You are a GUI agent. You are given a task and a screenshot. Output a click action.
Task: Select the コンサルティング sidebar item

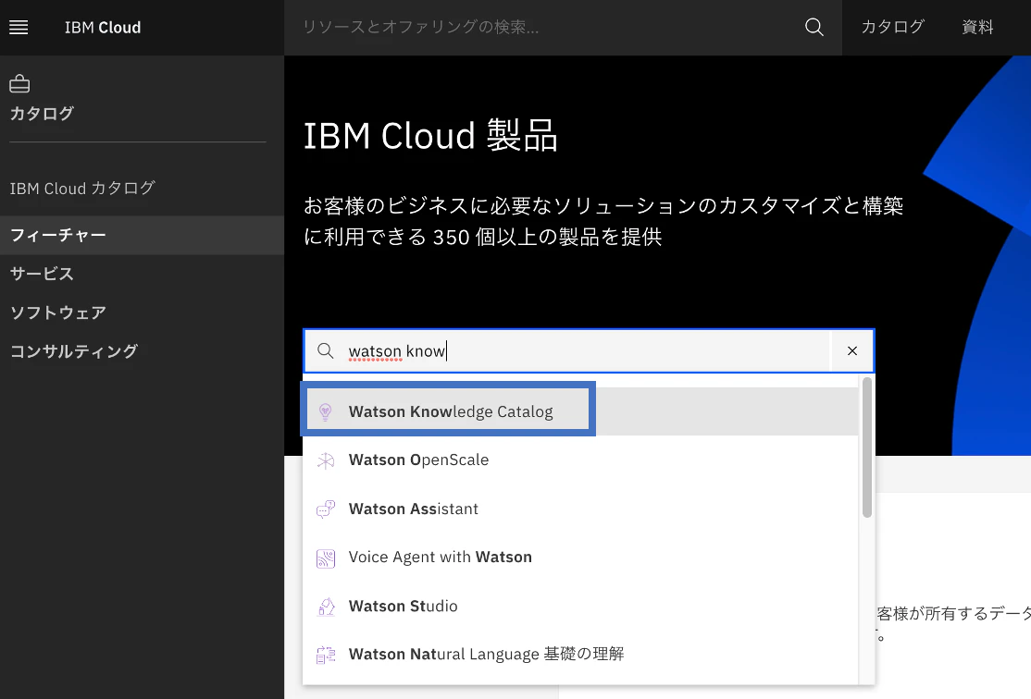pyautogui.click(x=142, y=351)
